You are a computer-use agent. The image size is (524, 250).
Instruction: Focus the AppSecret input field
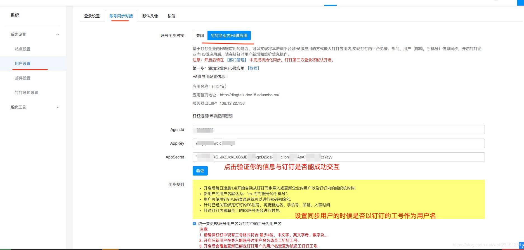pos(339,157)
